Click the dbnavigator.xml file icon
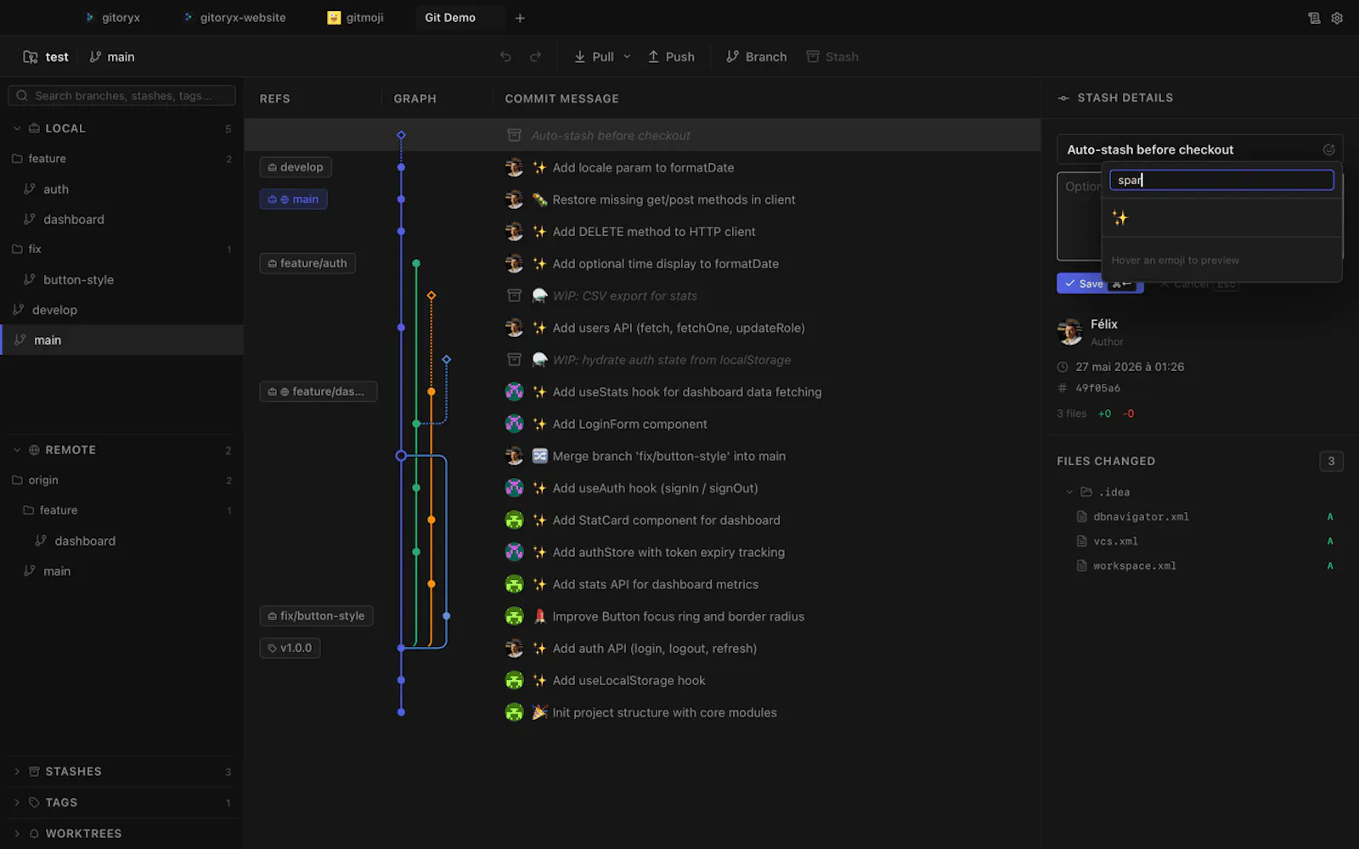This screenshot has width=1359, height=849. coord(1081,516)
